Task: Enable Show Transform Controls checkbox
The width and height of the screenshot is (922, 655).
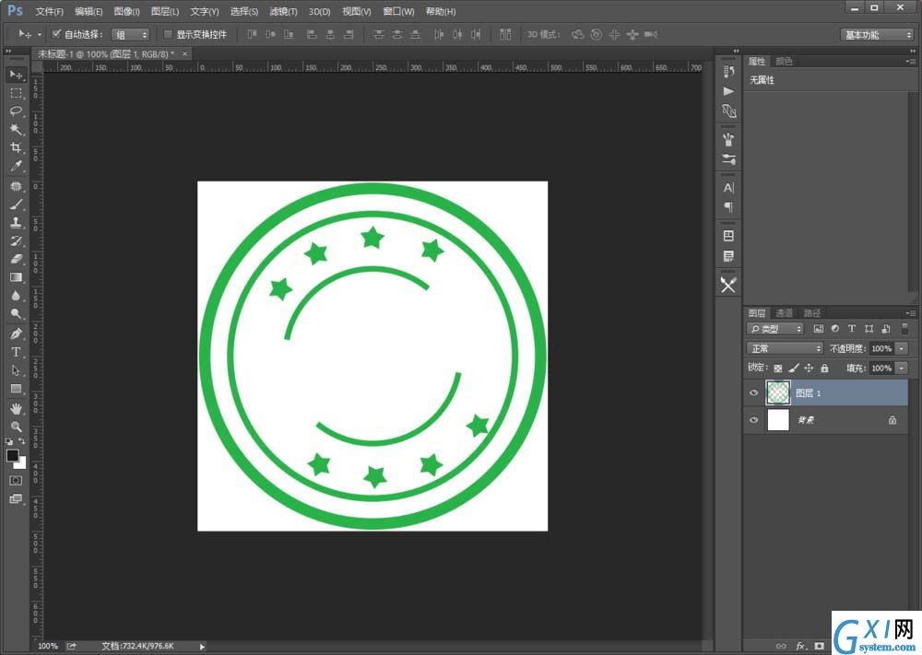Action: 168,34
